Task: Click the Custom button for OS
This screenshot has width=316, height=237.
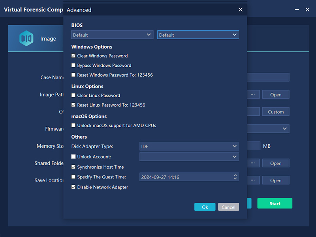Action: (x=276, y=112)
